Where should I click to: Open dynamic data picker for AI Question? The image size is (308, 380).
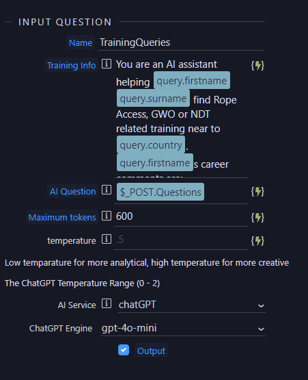pyautogui.click(x=257, y=192)
